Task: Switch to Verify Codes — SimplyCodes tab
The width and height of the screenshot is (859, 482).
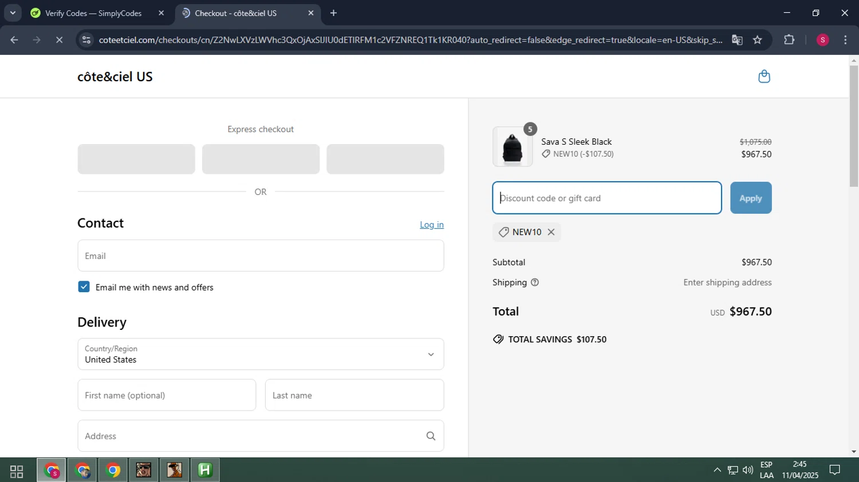Action: pyautogui.click(x=94, y=13)
